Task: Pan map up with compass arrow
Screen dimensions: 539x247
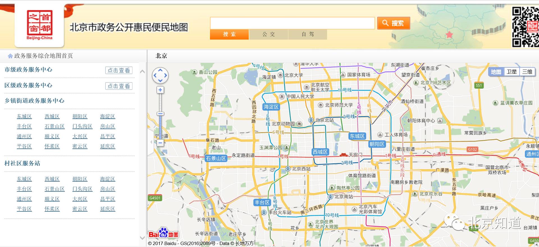Action: click(x=160, y=70)
